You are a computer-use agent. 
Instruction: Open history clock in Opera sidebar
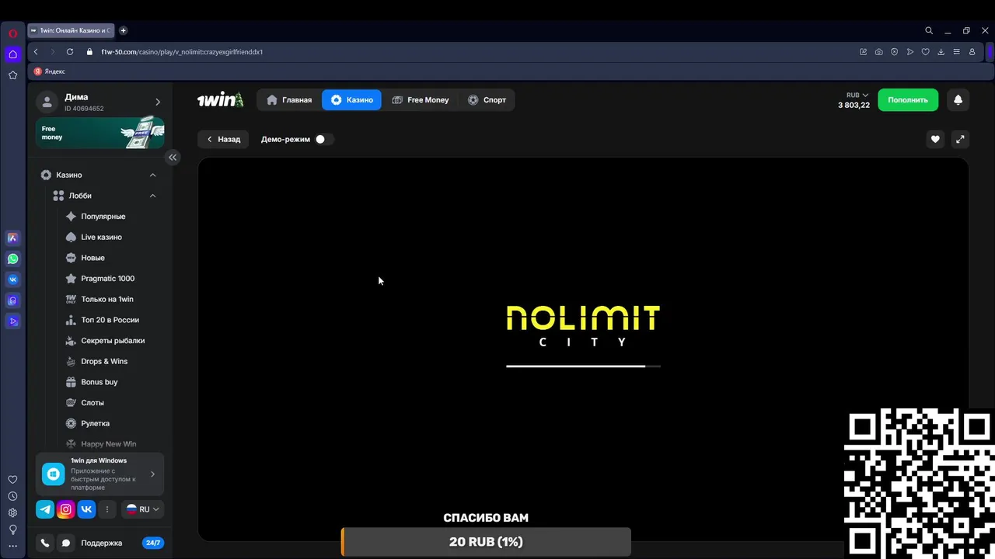pos(12,496)
